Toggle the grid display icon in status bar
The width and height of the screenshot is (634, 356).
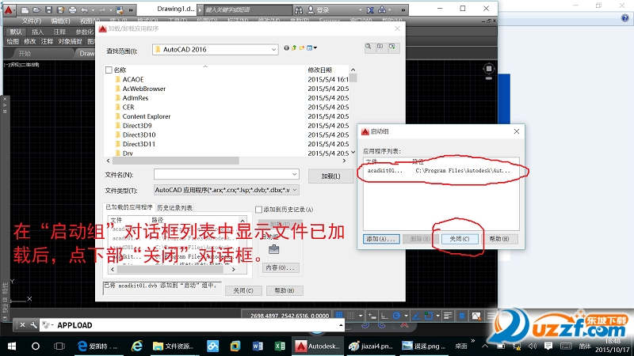click(339, 316)
